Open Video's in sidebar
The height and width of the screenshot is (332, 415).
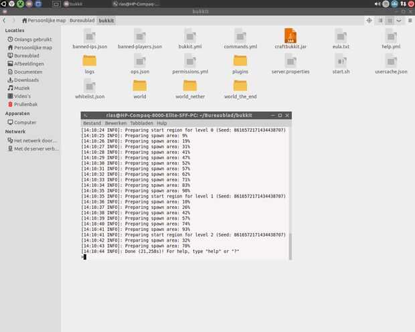[19, 96]
